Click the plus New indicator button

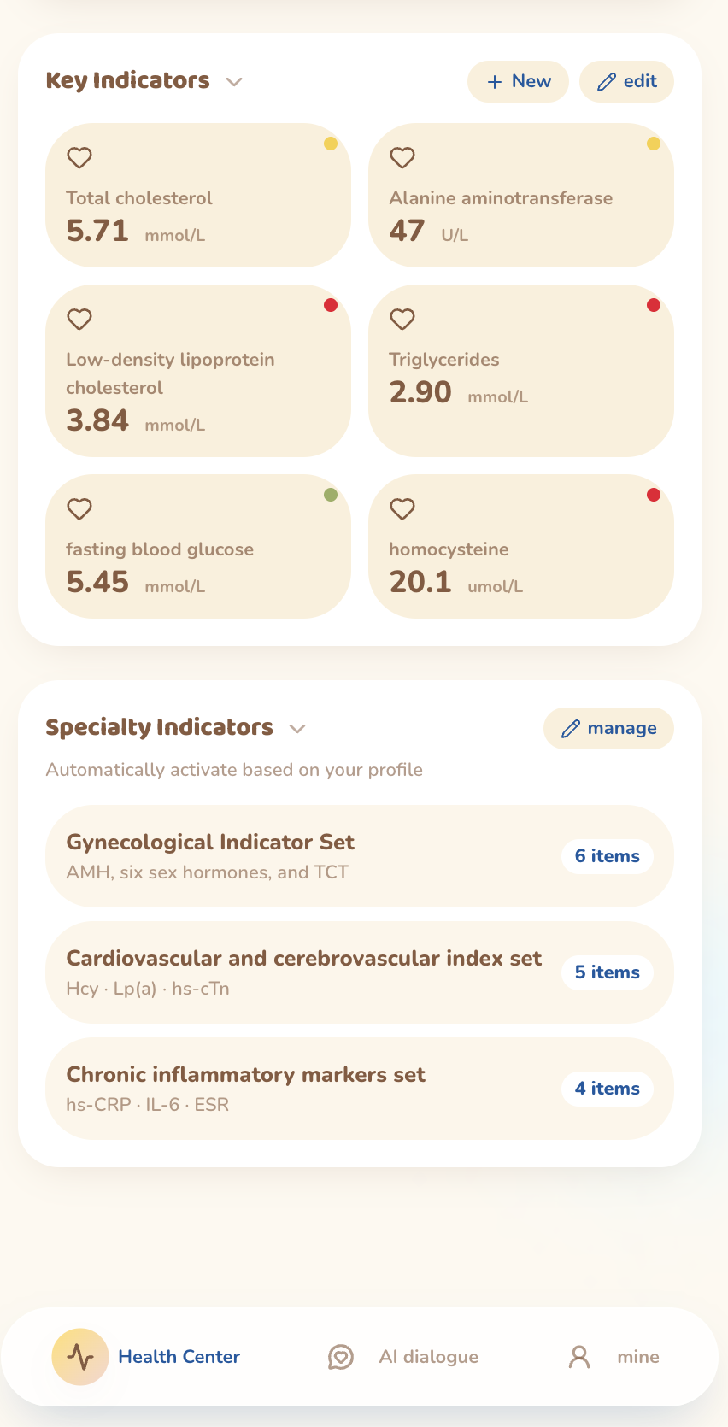tap(518, 81)
